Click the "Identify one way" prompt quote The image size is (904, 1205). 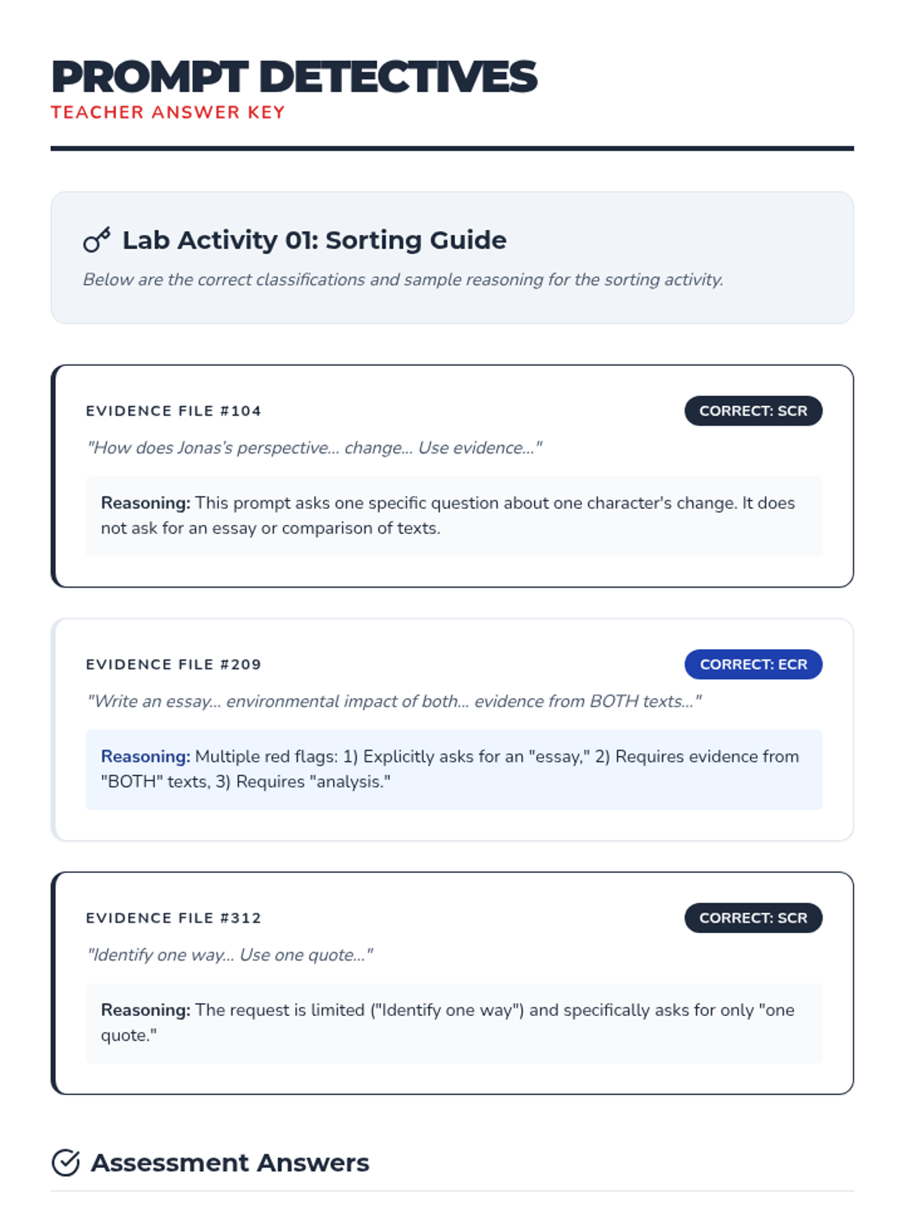230,955
